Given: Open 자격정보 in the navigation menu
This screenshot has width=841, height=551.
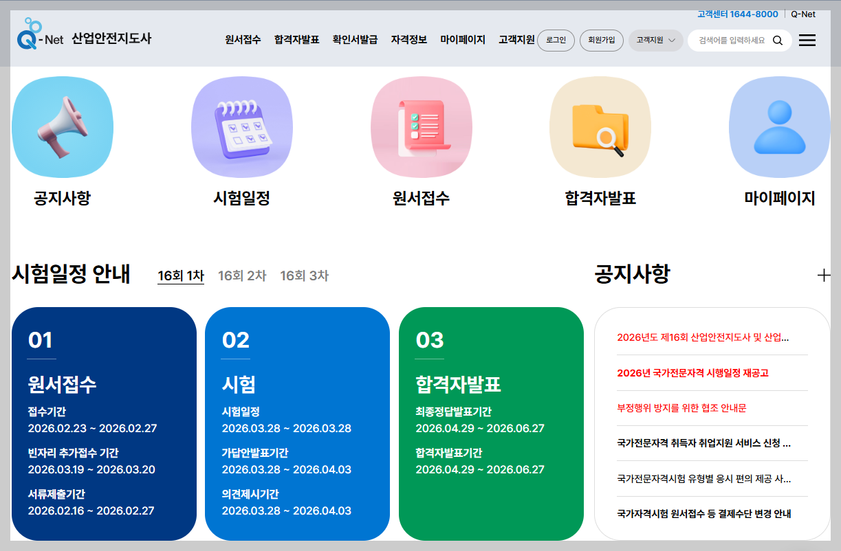Looking at the screenshot, I should coord(407,40).
